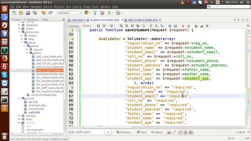Open the Run Project dropdown arrow
This screenshot has width=251, height=141.
(x=113, y=13)
